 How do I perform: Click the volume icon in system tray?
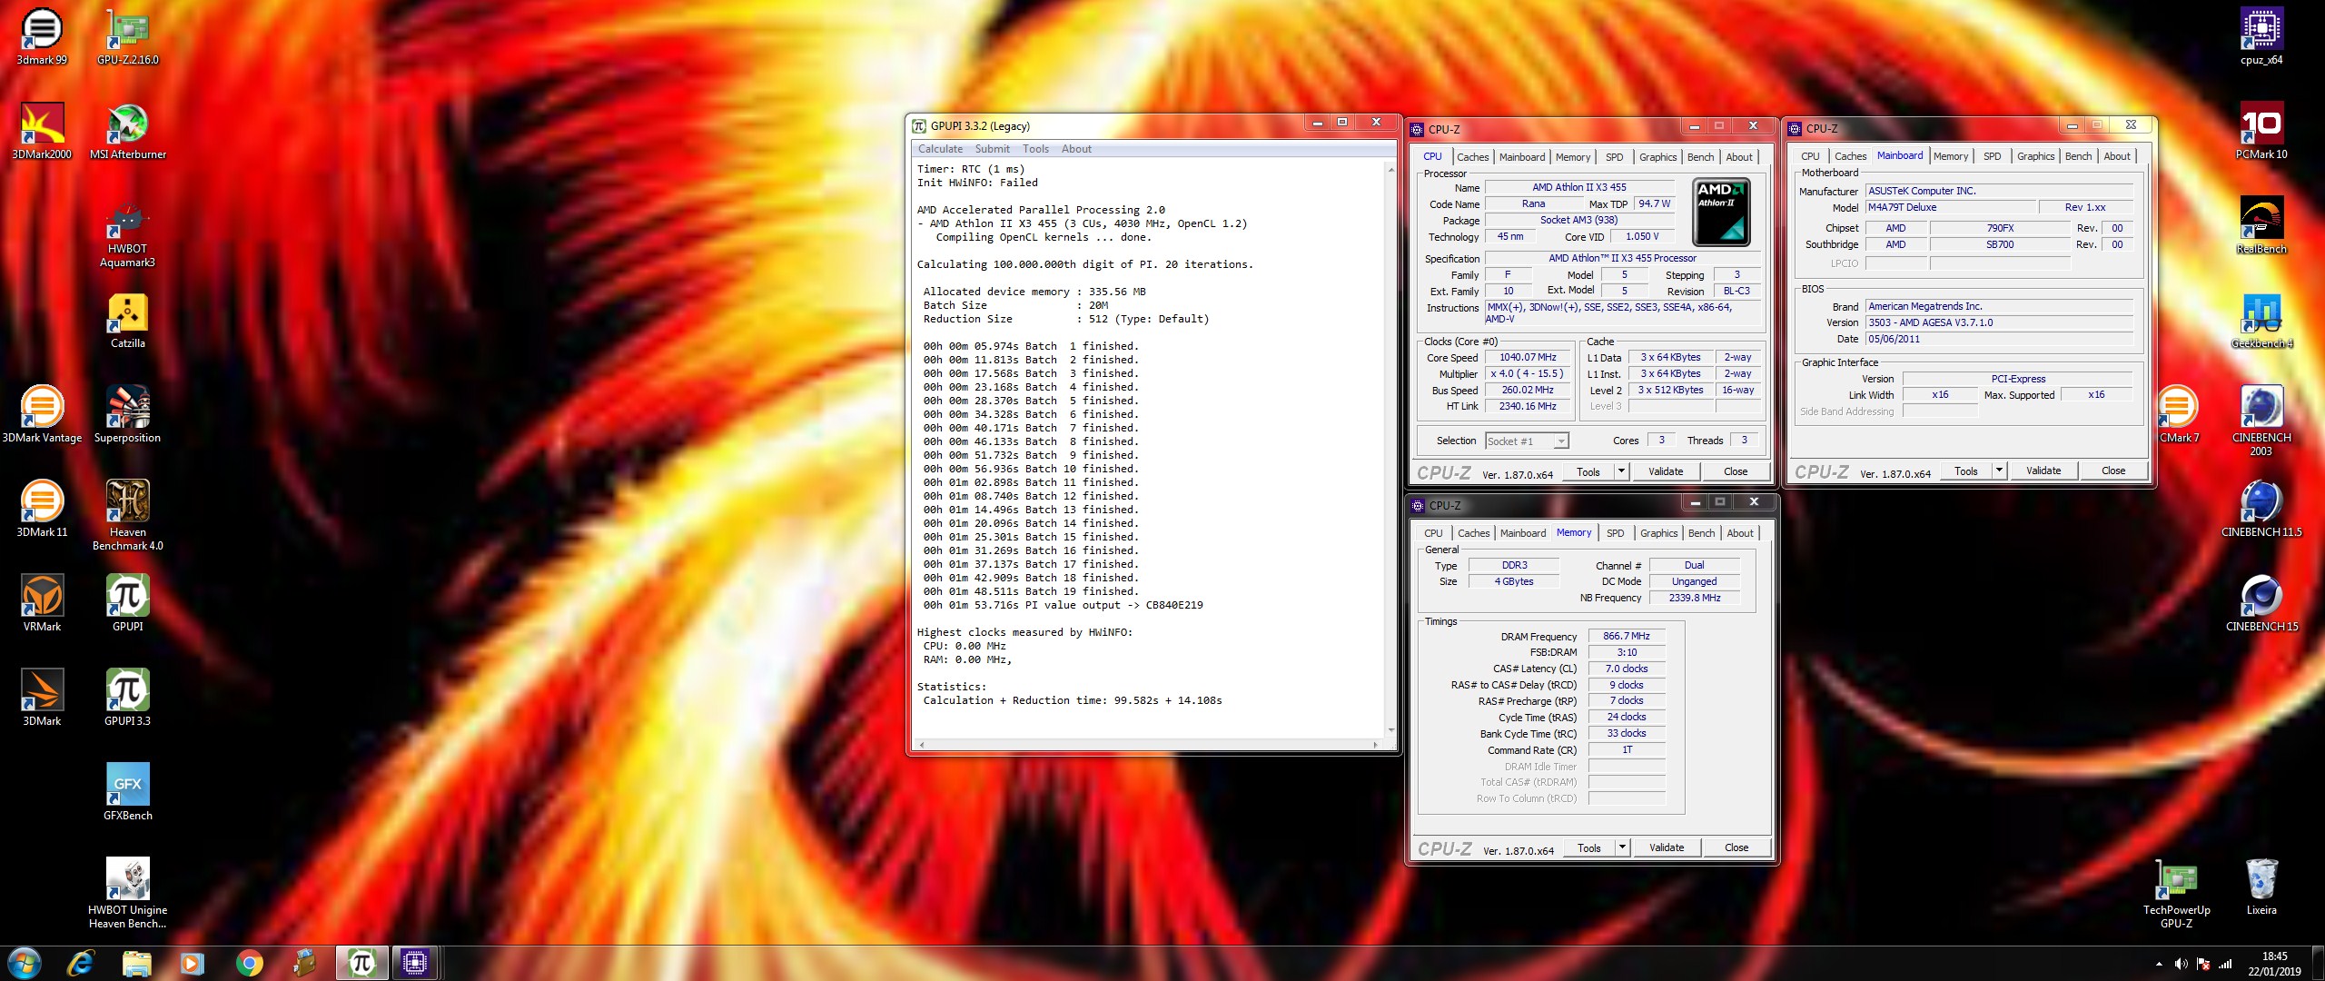click(x=2182, y=964)
